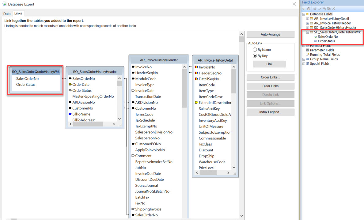364x220 pixels.
Task: Click right scroll arrow in SO_SalesOrderHistoryHeader box
Action: coord(114,124)
